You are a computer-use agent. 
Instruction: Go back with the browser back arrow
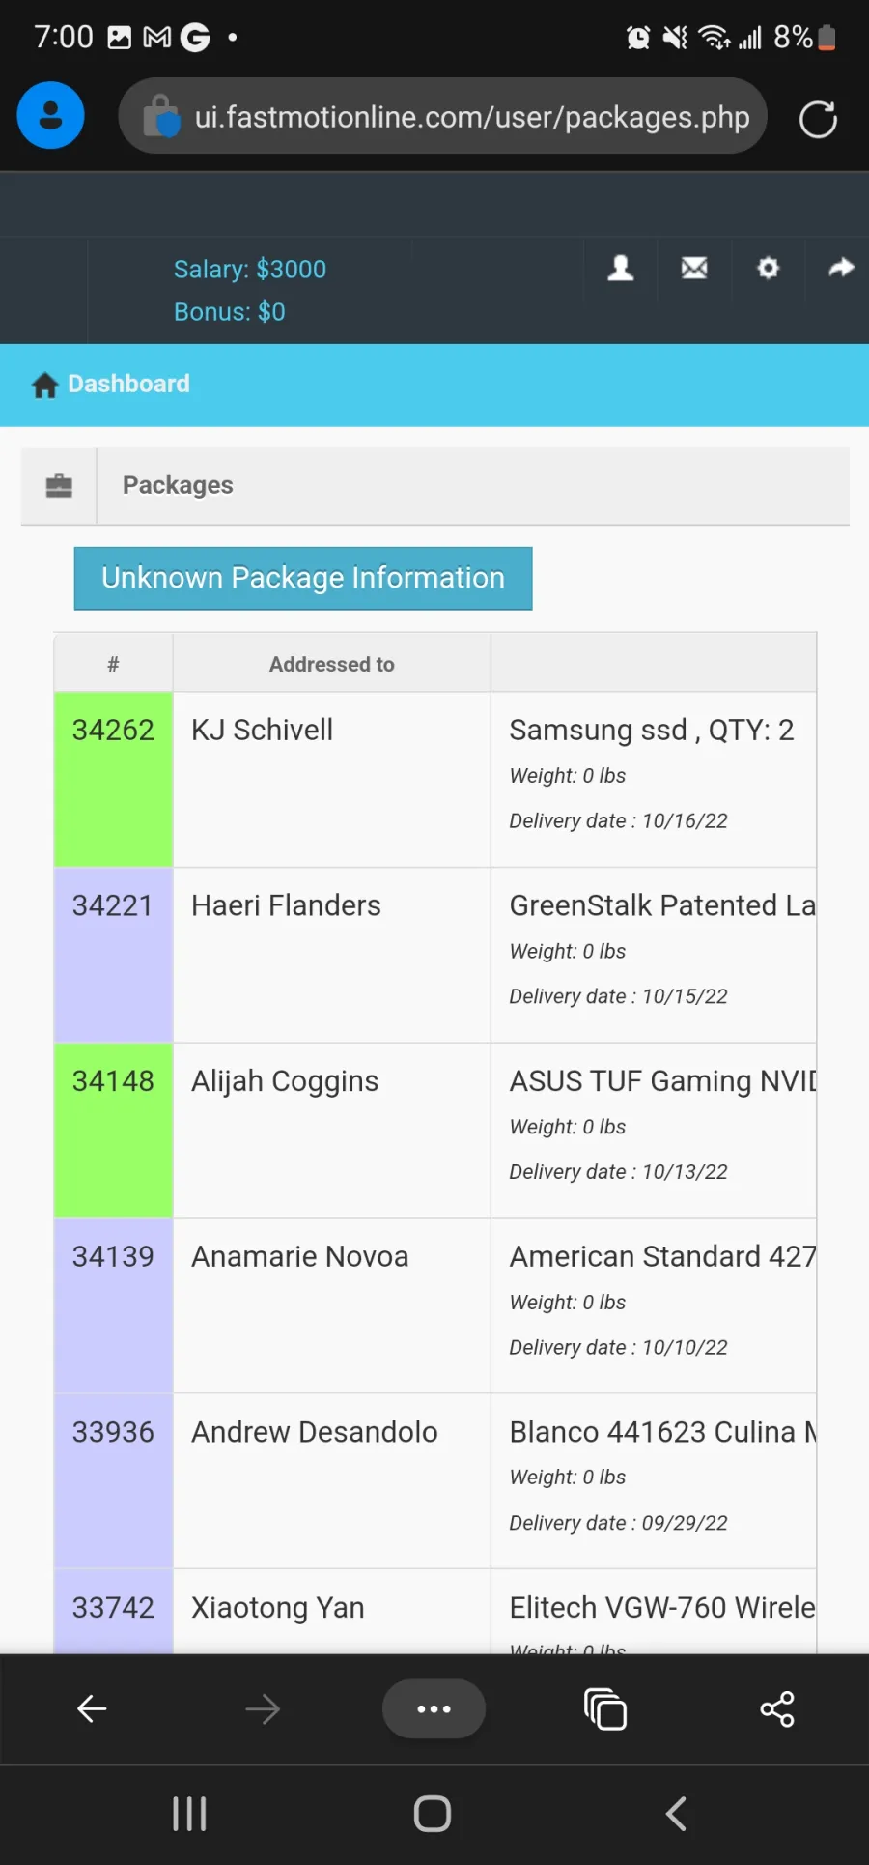pyautogui.click(x=92, y=1708)
